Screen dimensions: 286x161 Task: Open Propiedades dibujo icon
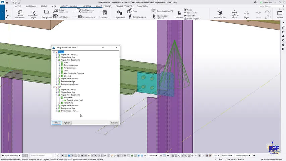point(33,14)
